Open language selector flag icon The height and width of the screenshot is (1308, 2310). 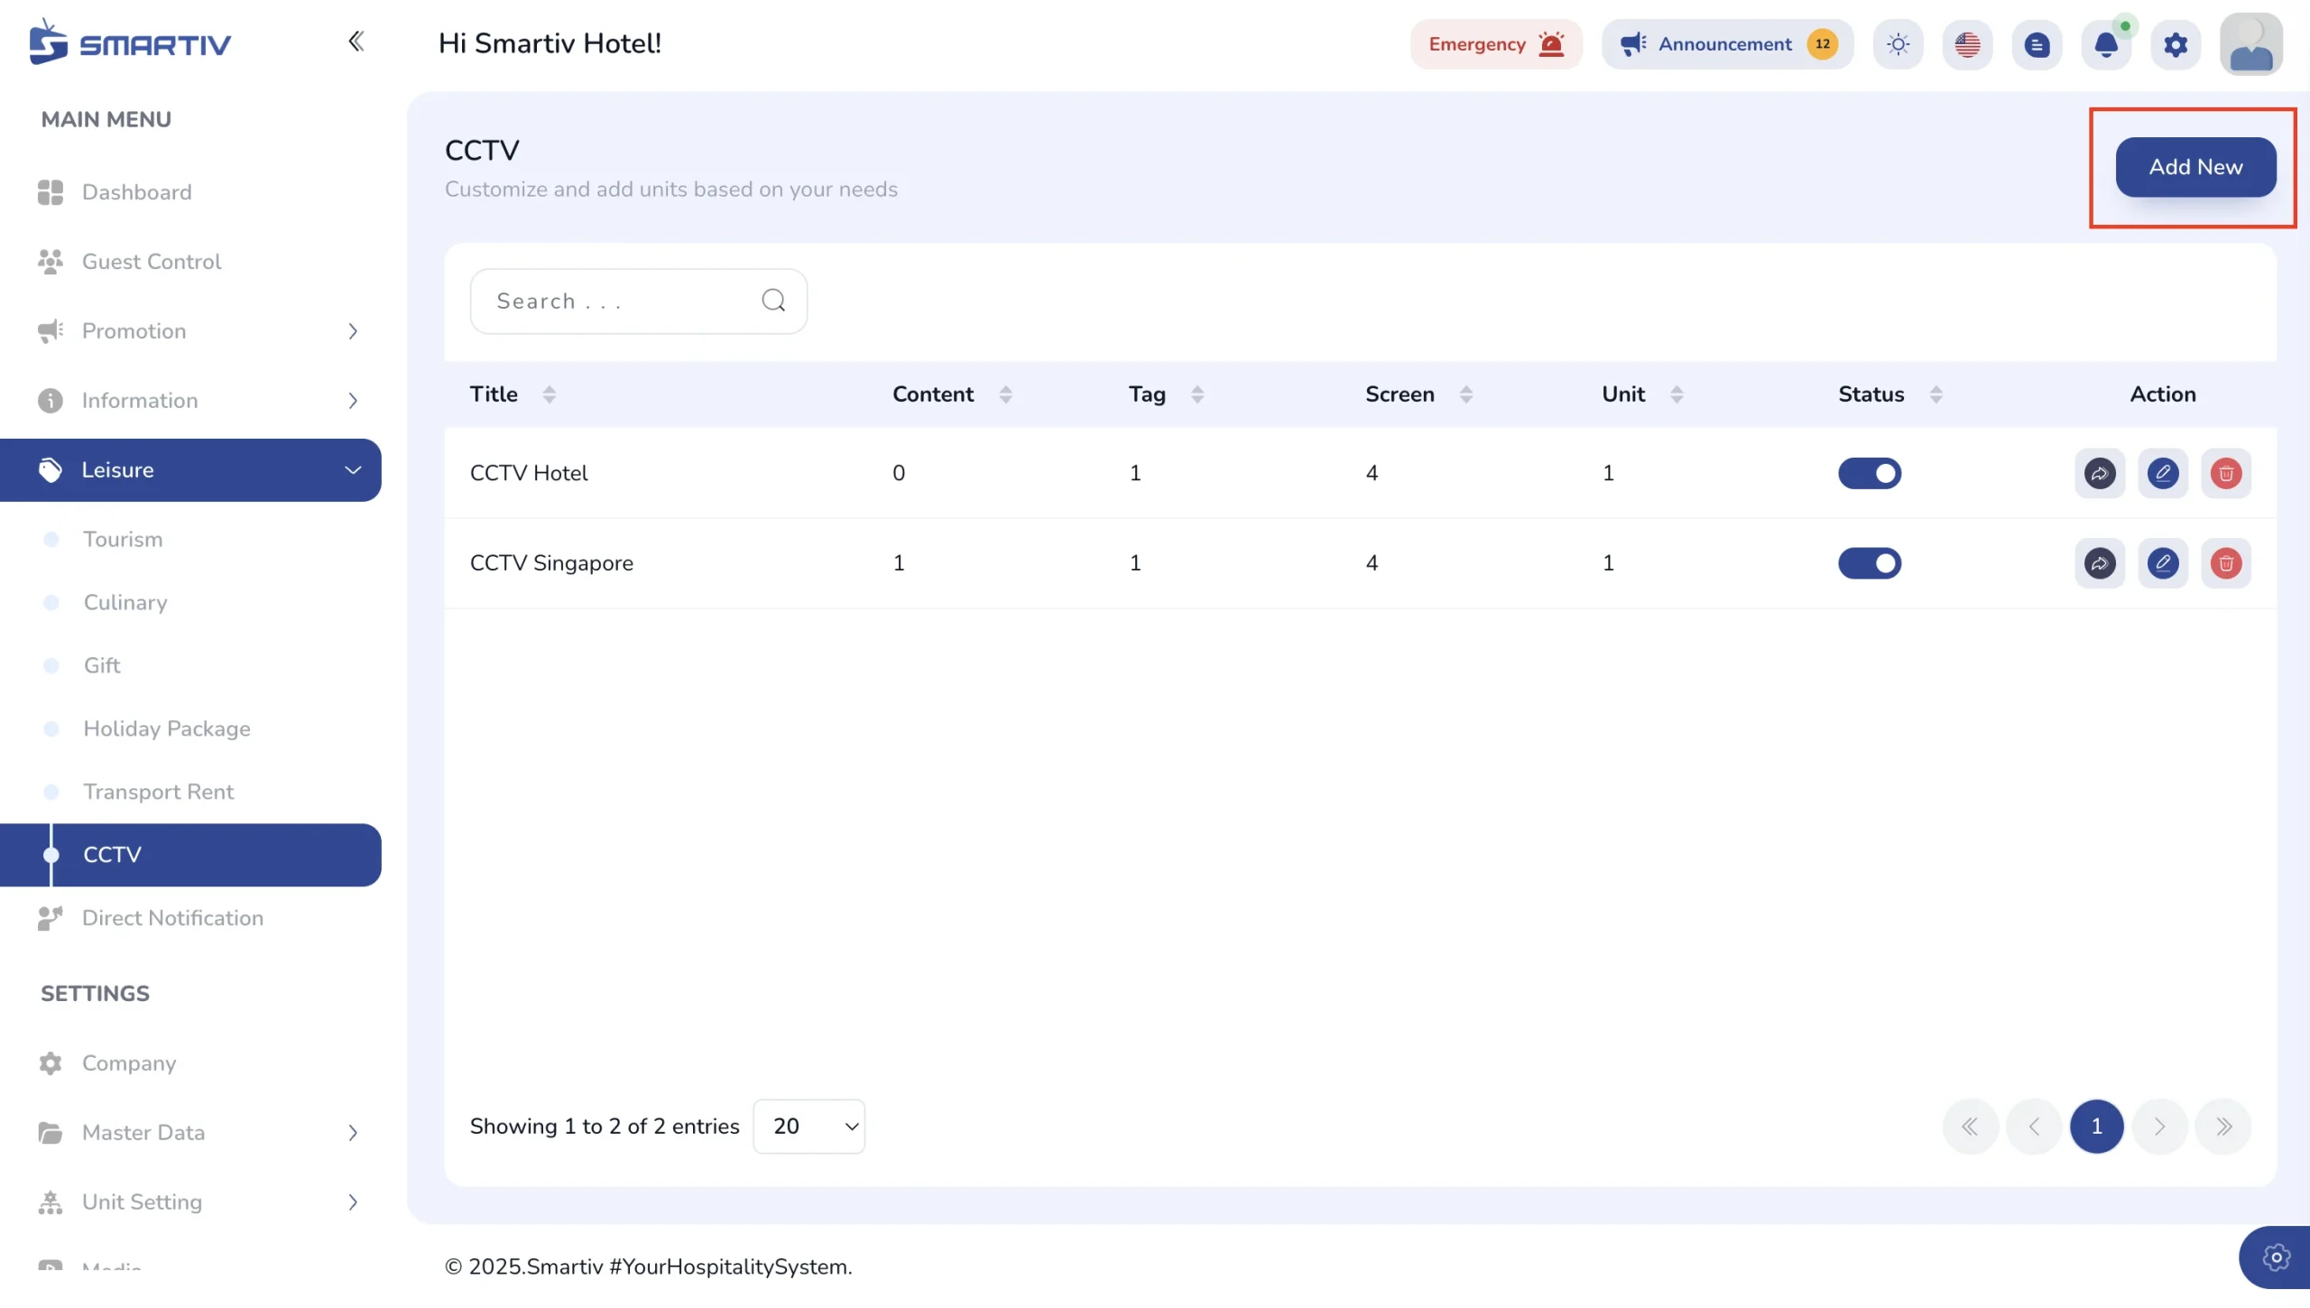click(x=1967, y=44)
